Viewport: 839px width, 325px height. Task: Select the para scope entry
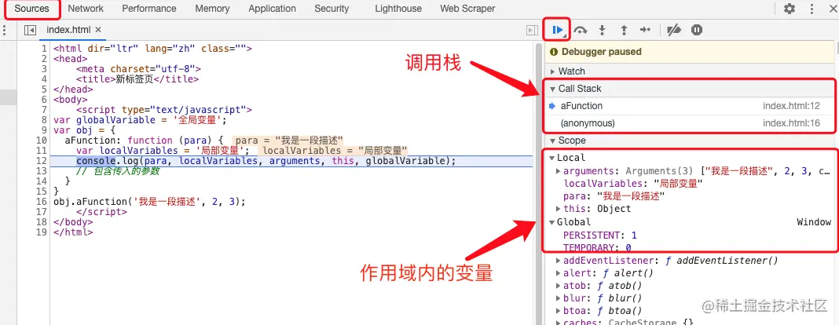(x=614, y=196)
